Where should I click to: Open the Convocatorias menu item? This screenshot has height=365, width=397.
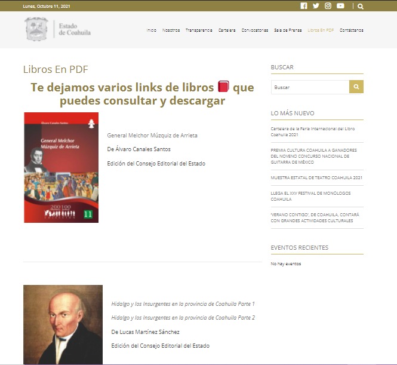point(255,30)
